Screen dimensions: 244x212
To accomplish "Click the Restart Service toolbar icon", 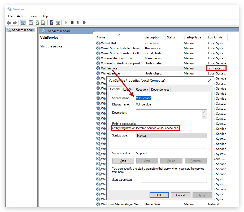I will tap(84, 23).
